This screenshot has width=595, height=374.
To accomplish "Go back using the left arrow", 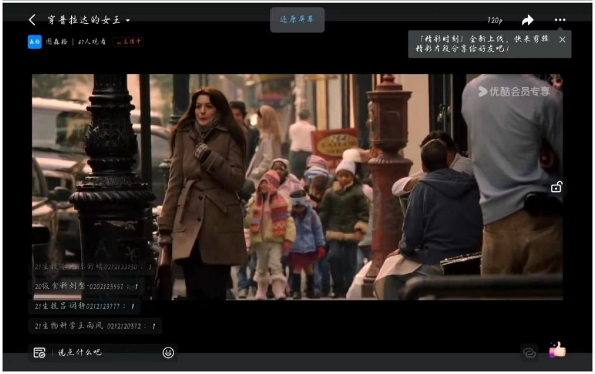I will [x=32, y=20].
